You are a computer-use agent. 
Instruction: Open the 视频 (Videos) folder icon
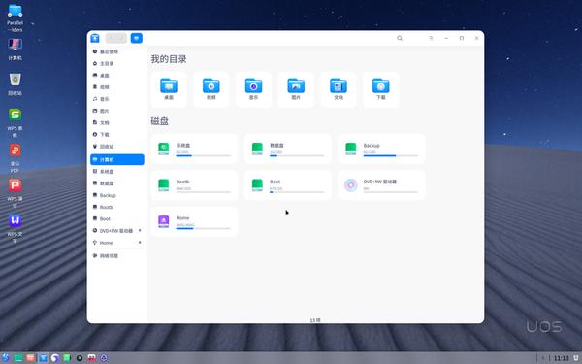[x=210, y=85]
